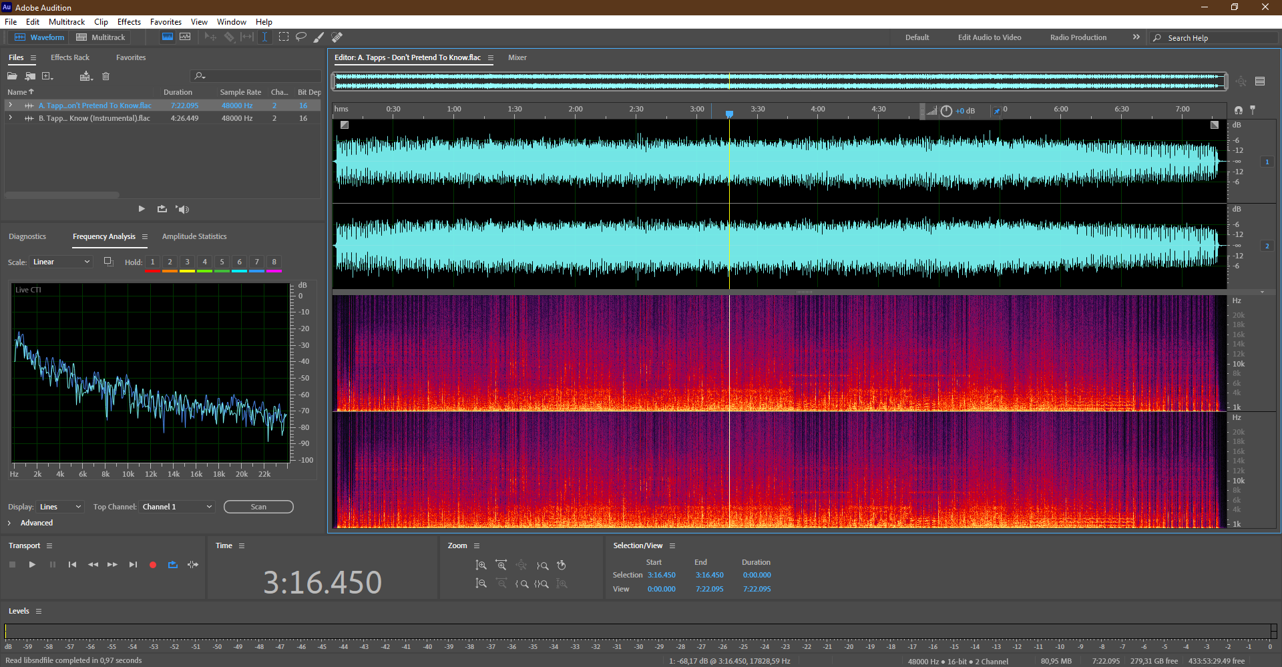
Task: Switch to Amplitude Statistics tab
Action: coord(194,236)
